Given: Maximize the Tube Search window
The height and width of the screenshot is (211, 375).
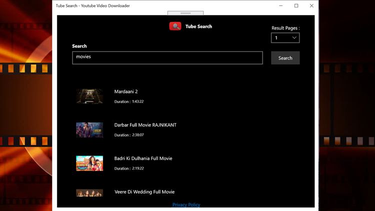Looking at the screenshot, I should click(296, 5).
